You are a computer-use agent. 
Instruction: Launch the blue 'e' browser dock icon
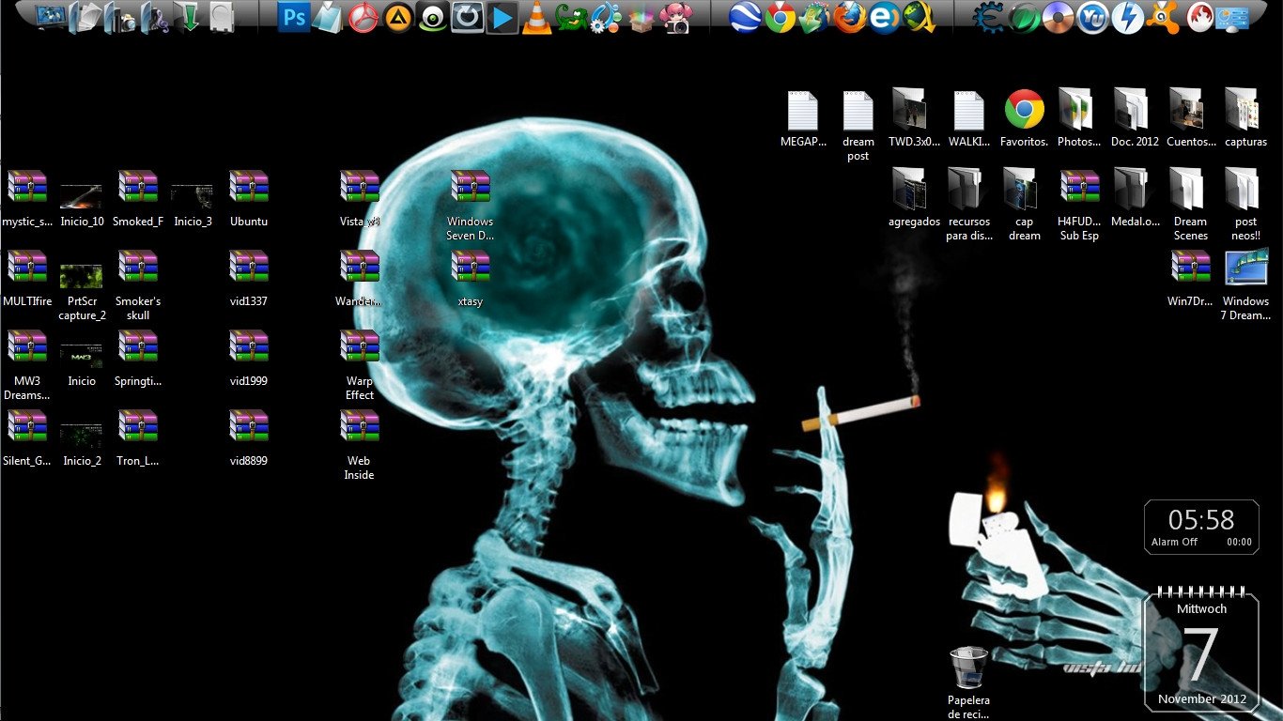(884, 17)
